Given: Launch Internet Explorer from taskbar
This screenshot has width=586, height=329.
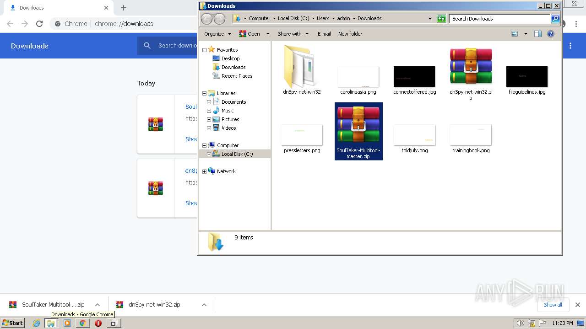Looking at the screenshot, I should click(x=37, y=323).
